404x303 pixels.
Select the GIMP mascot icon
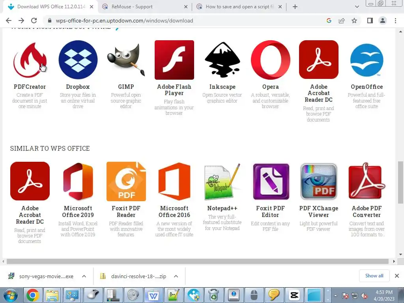point(126,60)
